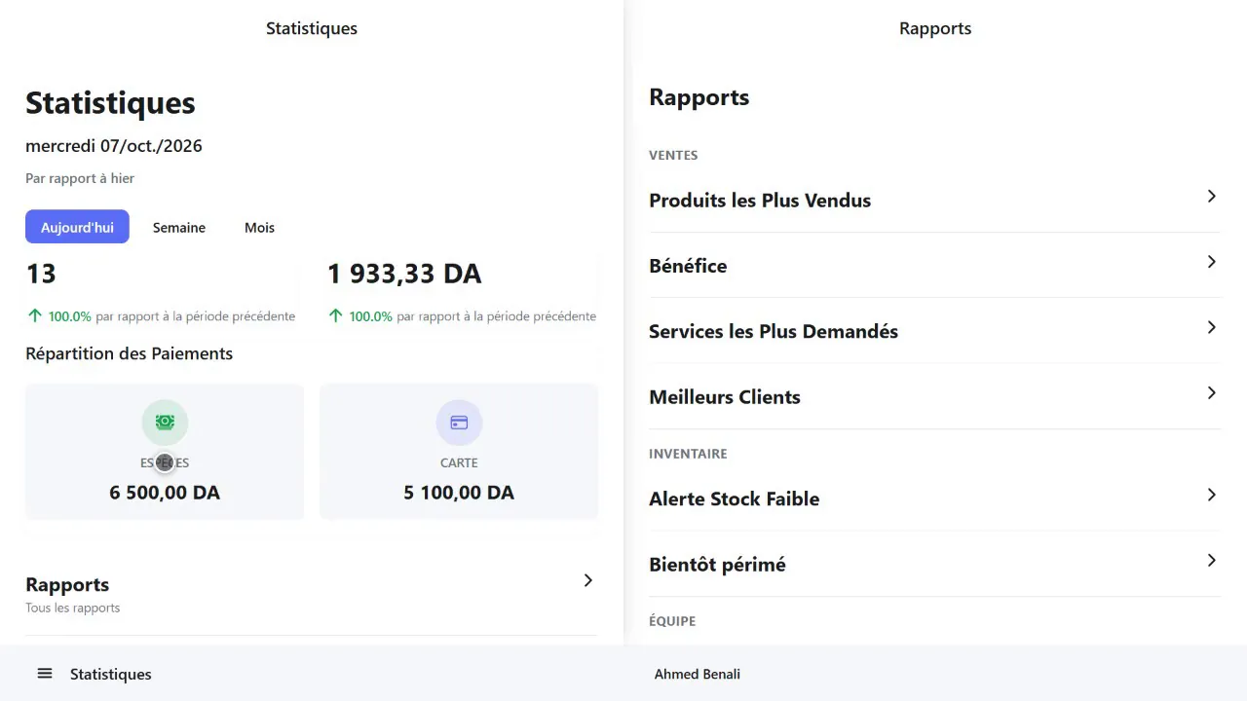Open Services les Plus Demandés chevron
Screen dimensions: 1247x701
click(1211, 327)
